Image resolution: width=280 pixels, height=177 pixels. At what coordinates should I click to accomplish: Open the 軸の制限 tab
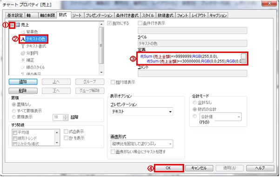coord(47,15)
